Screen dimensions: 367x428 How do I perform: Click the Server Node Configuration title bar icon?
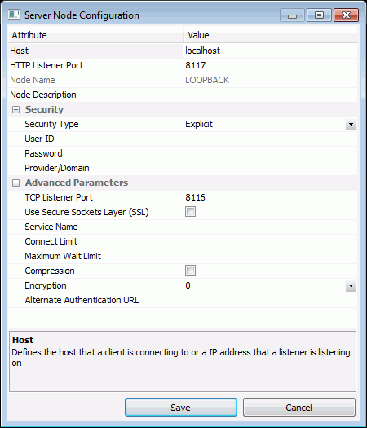(14, 15)
